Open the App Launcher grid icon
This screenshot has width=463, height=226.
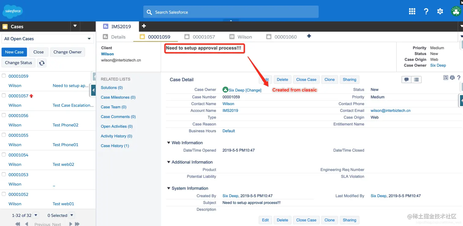tap(412, 12)
